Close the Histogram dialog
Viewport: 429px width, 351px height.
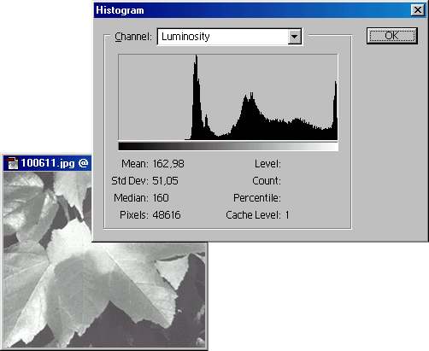pyautogui.click(x=418, y=10)
